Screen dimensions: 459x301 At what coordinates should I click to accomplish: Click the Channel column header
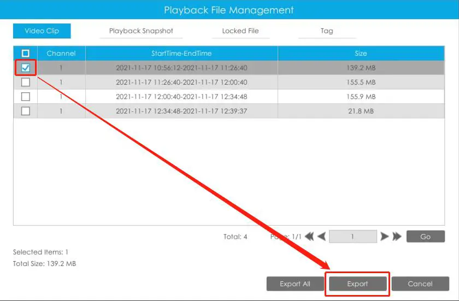pos(61,53)
